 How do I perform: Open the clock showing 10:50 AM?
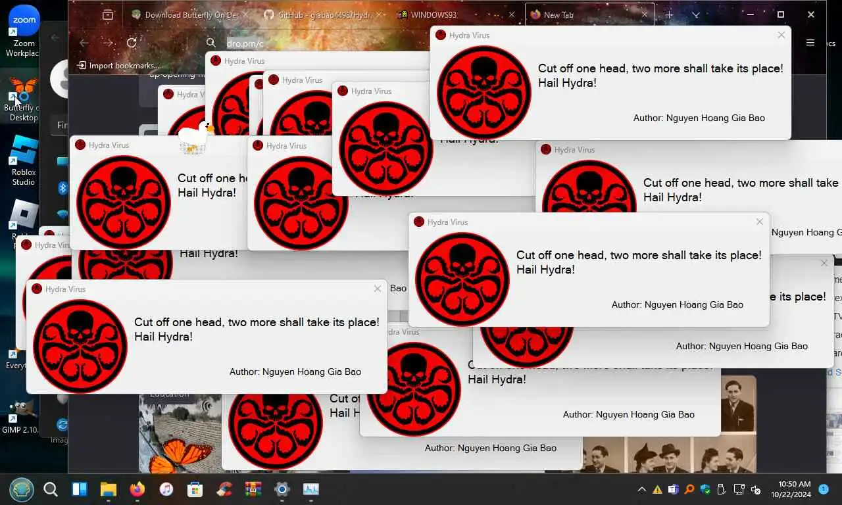point(790,489)
